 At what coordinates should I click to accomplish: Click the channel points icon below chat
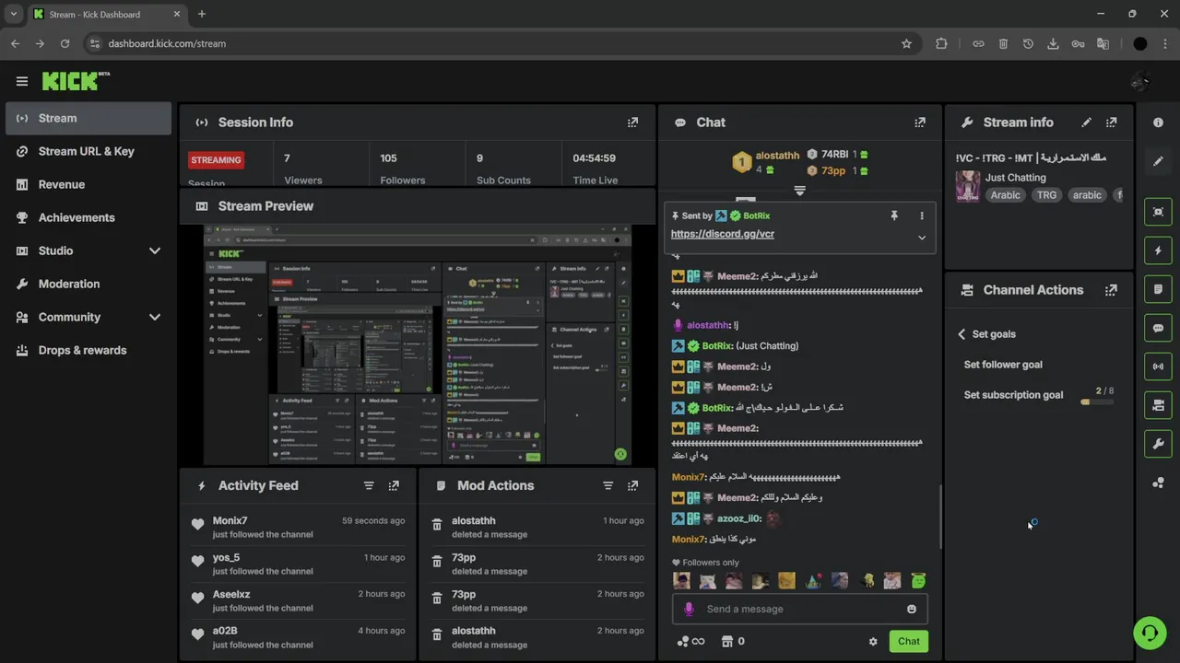pos(683,641)
